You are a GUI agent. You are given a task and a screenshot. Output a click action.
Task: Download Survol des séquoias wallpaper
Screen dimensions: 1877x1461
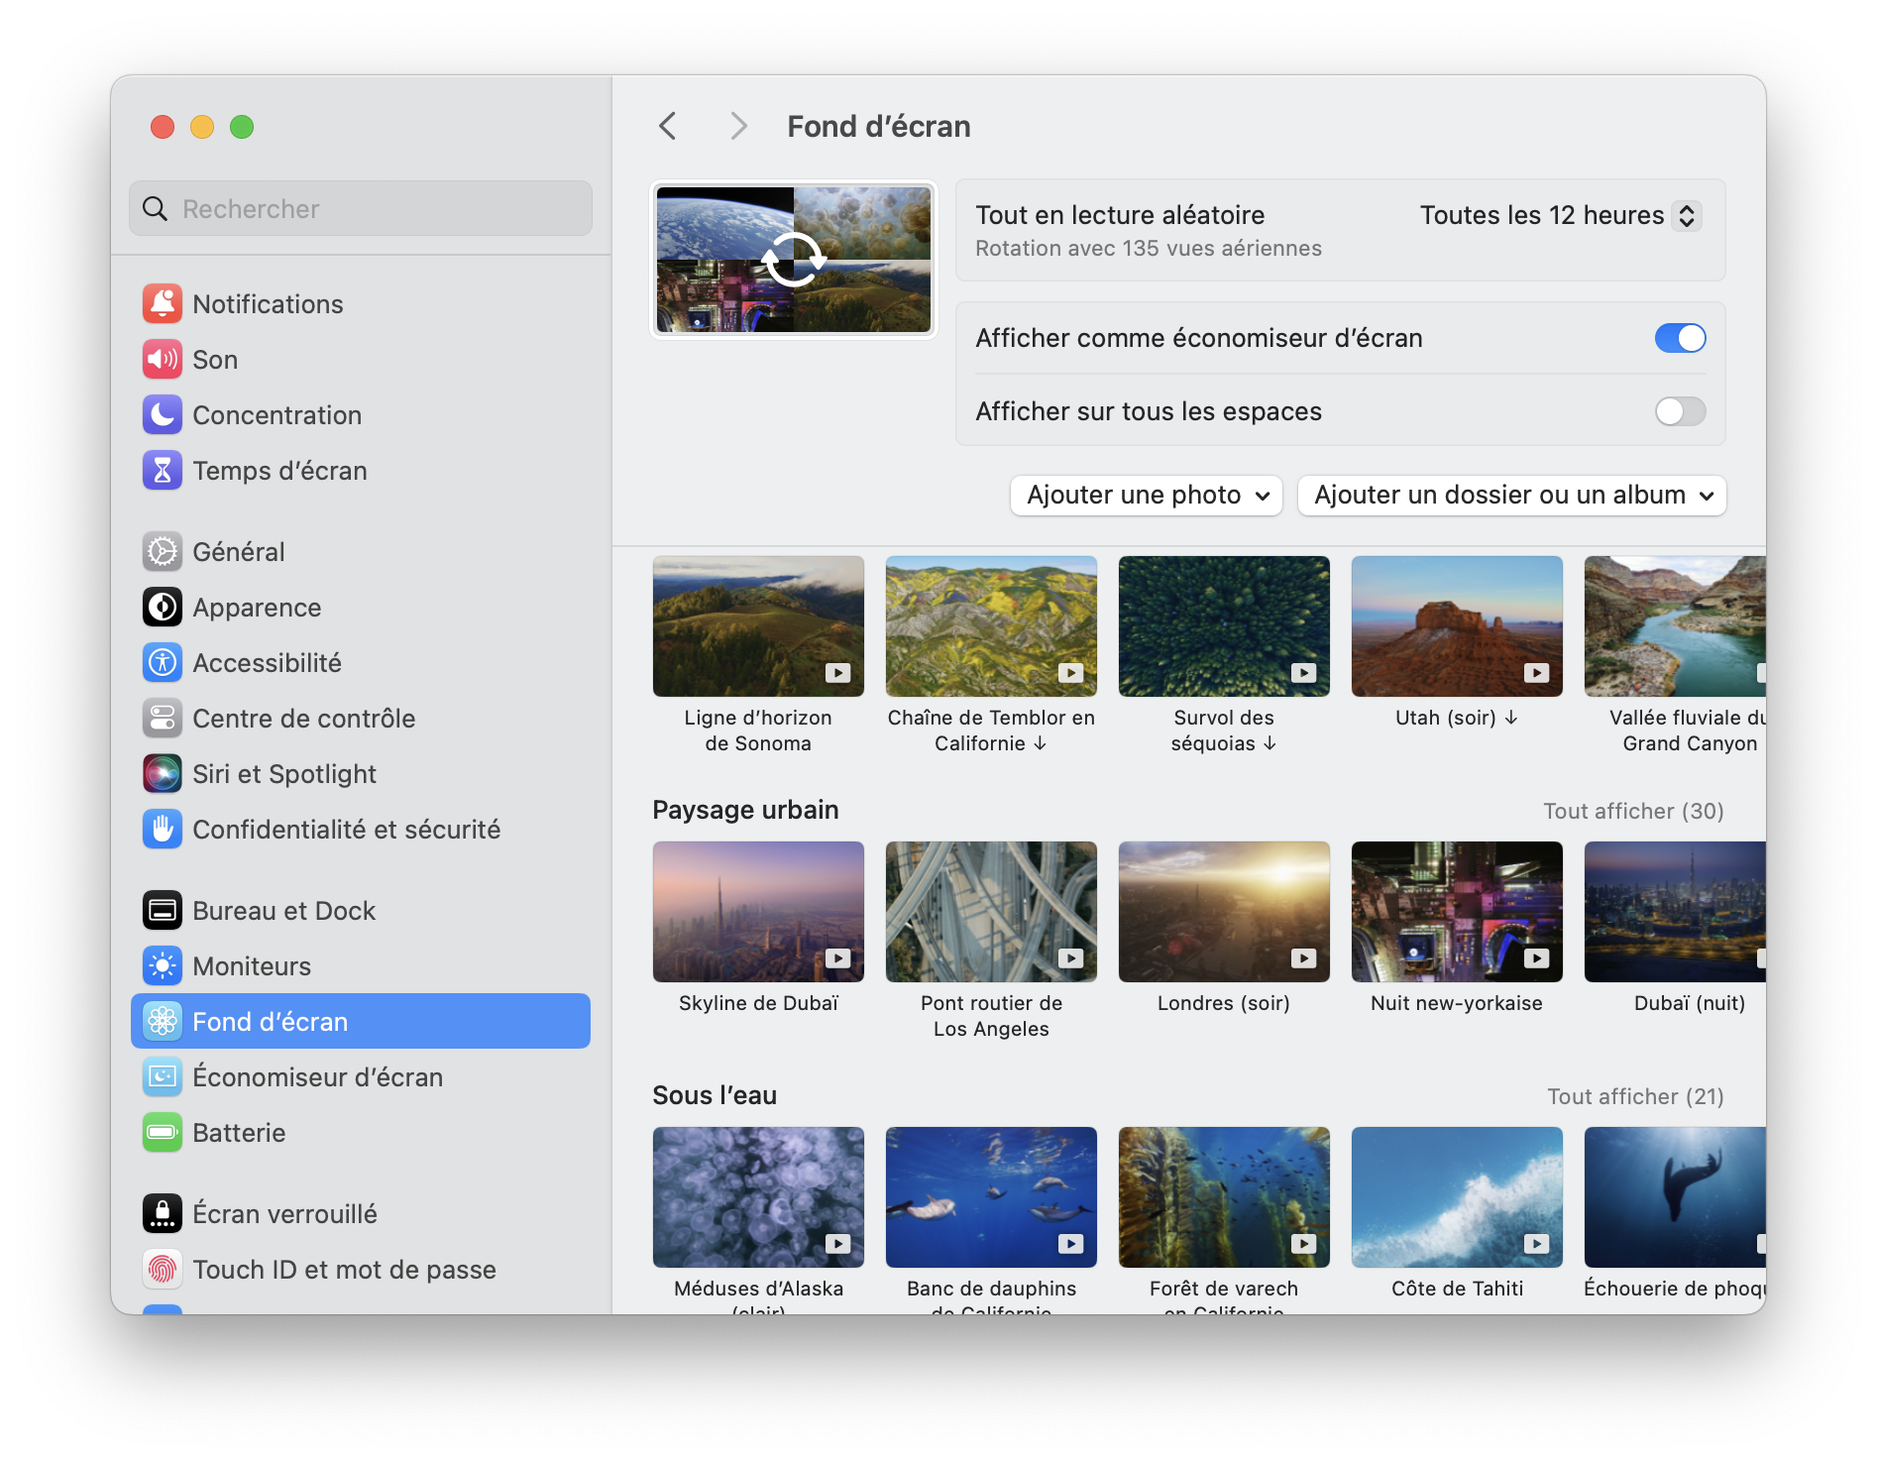pyautogui.click(x=1270, y=743)
